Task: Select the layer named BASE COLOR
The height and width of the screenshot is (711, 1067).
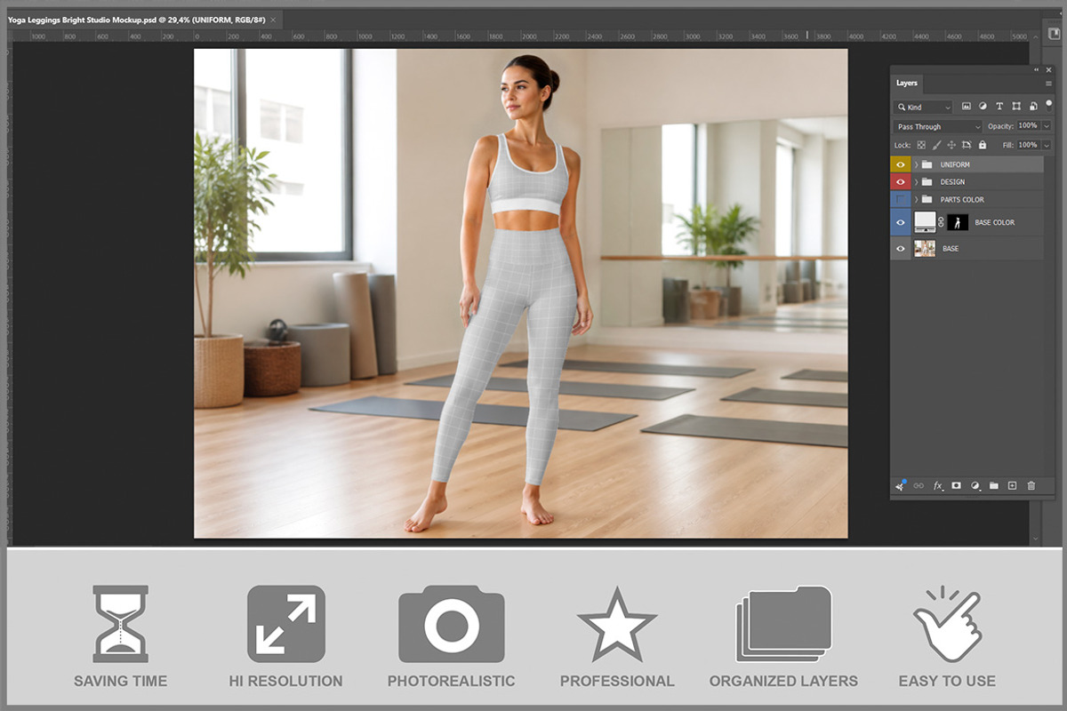Action: 995,222
